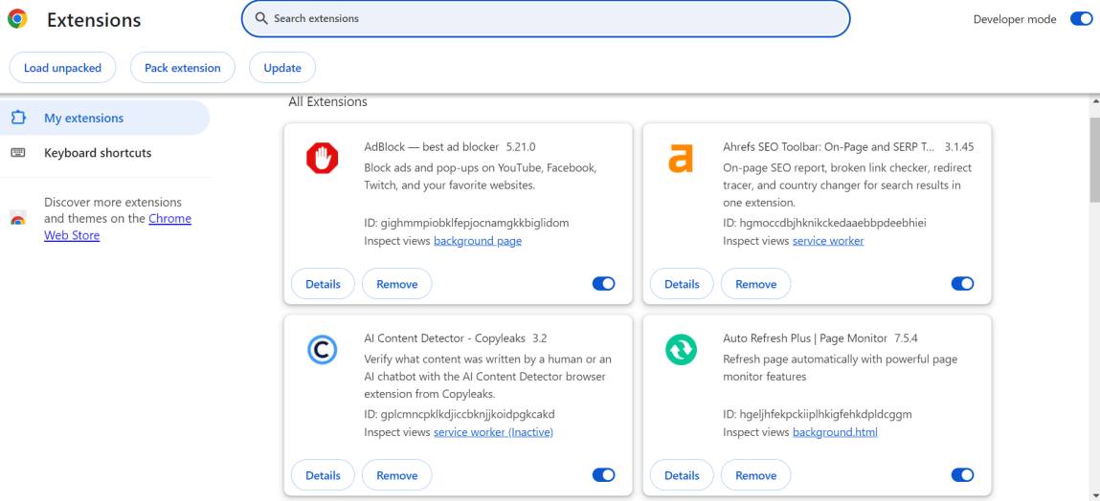Click the 'All Extensions' heading
The height and width of the screenshot is (501, 1100).
tap(327, 101)
